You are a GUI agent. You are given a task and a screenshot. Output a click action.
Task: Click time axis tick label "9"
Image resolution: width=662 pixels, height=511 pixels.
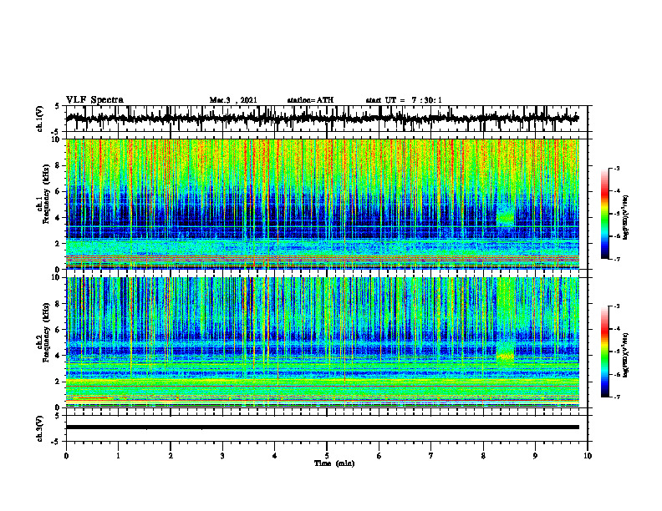[535, 456]
